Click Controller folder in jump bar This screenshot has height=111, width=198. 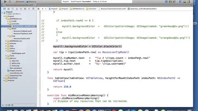point(91,9)
